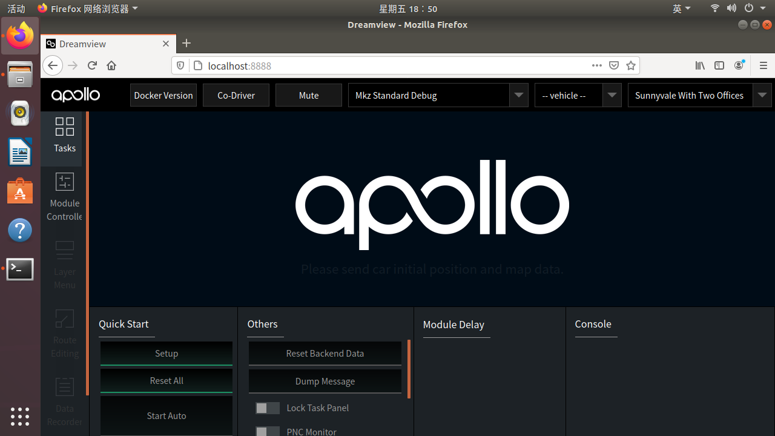
Task: Open the page actions ellipsis menu
Action: coord(597,65)
